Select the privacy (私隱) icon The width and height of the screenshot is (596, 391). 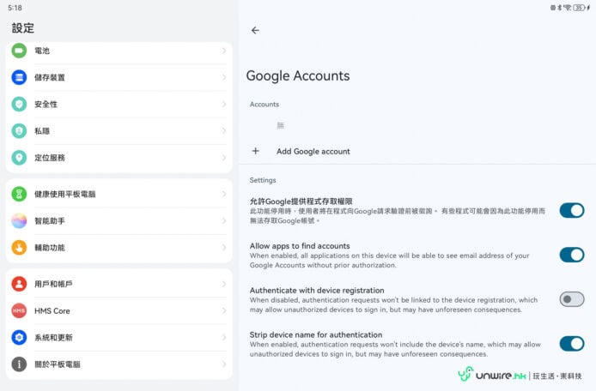pos(19,131)
